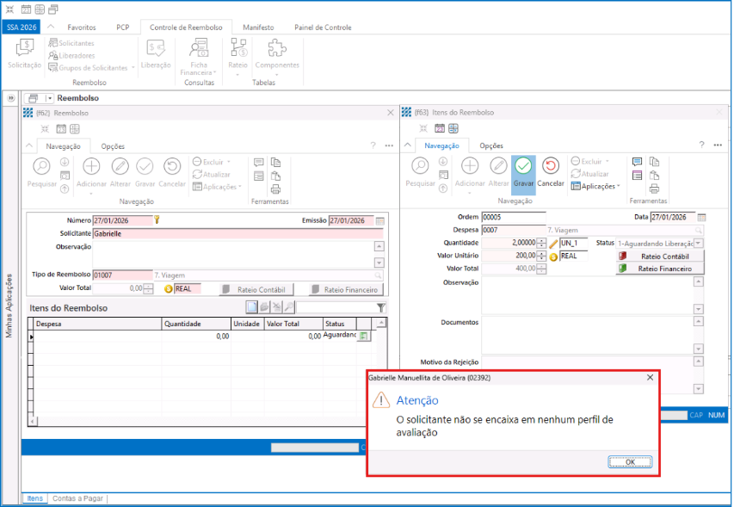Viewport: 734px width, 507px height.
Task: Click the filter funnel icon in Itens do Reembolso grid
Action: coord(381,307)
